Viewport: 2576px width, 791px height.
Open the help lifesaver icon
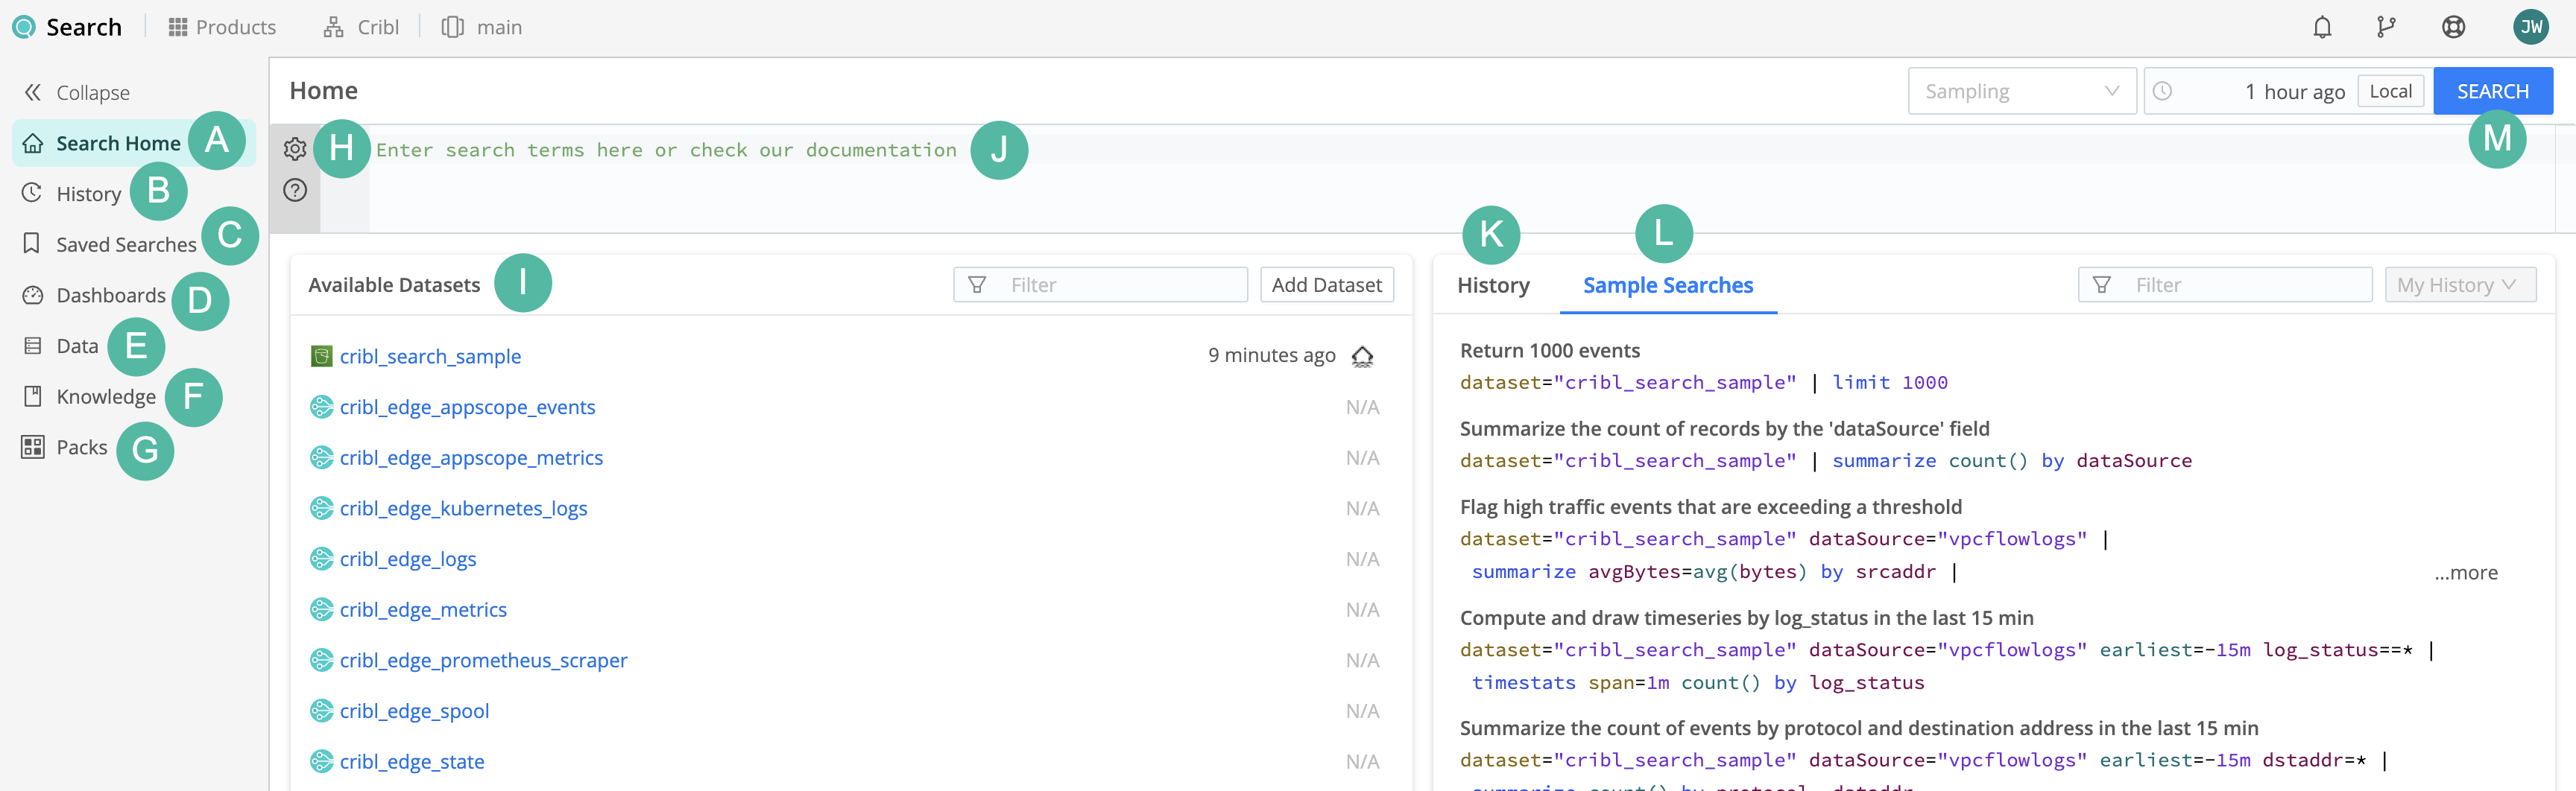[2455, 27]
